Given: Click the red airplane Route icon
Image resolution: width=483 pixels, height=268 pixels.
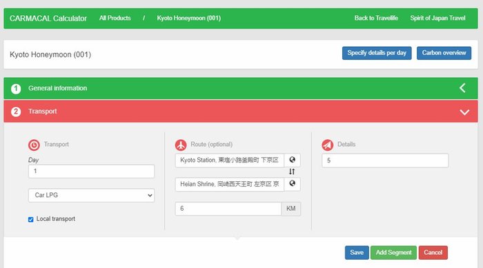Looking at the screenshot, I should click(x=181, y=145).
